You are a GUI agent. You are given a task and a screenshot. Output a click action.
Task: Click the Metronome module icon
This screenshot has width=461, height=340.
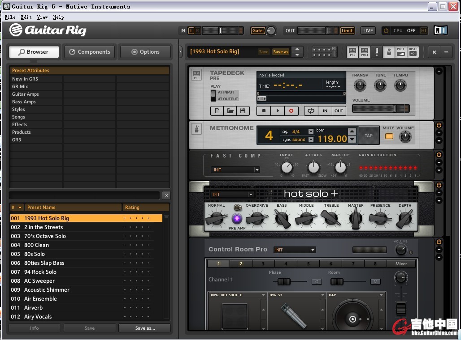[x=196, y=129]
